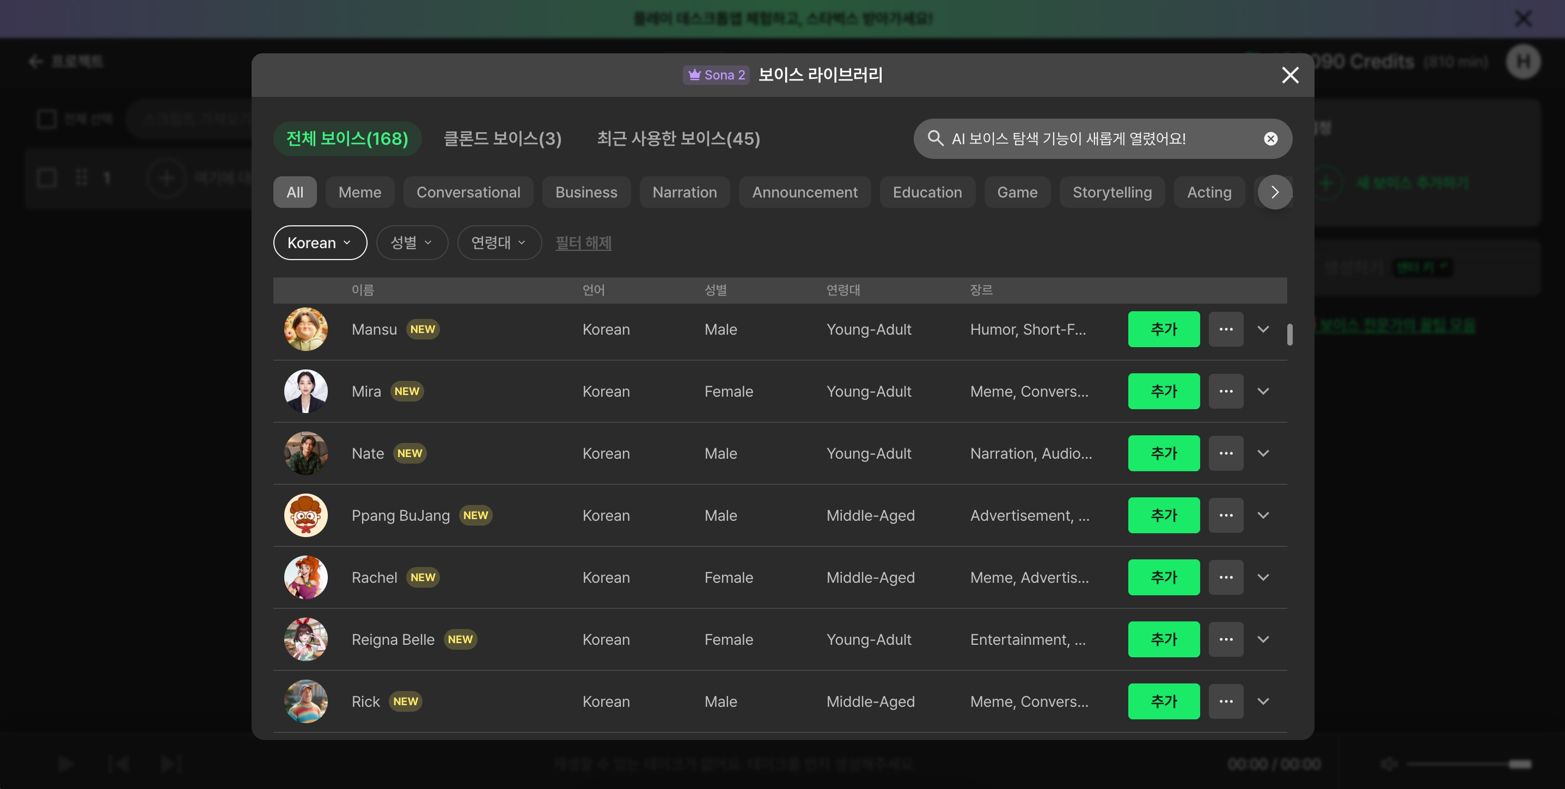This screenshot has width=1565, height=789.
Task: Click the 필터 해제 reset link
Action: coord(583,243)
